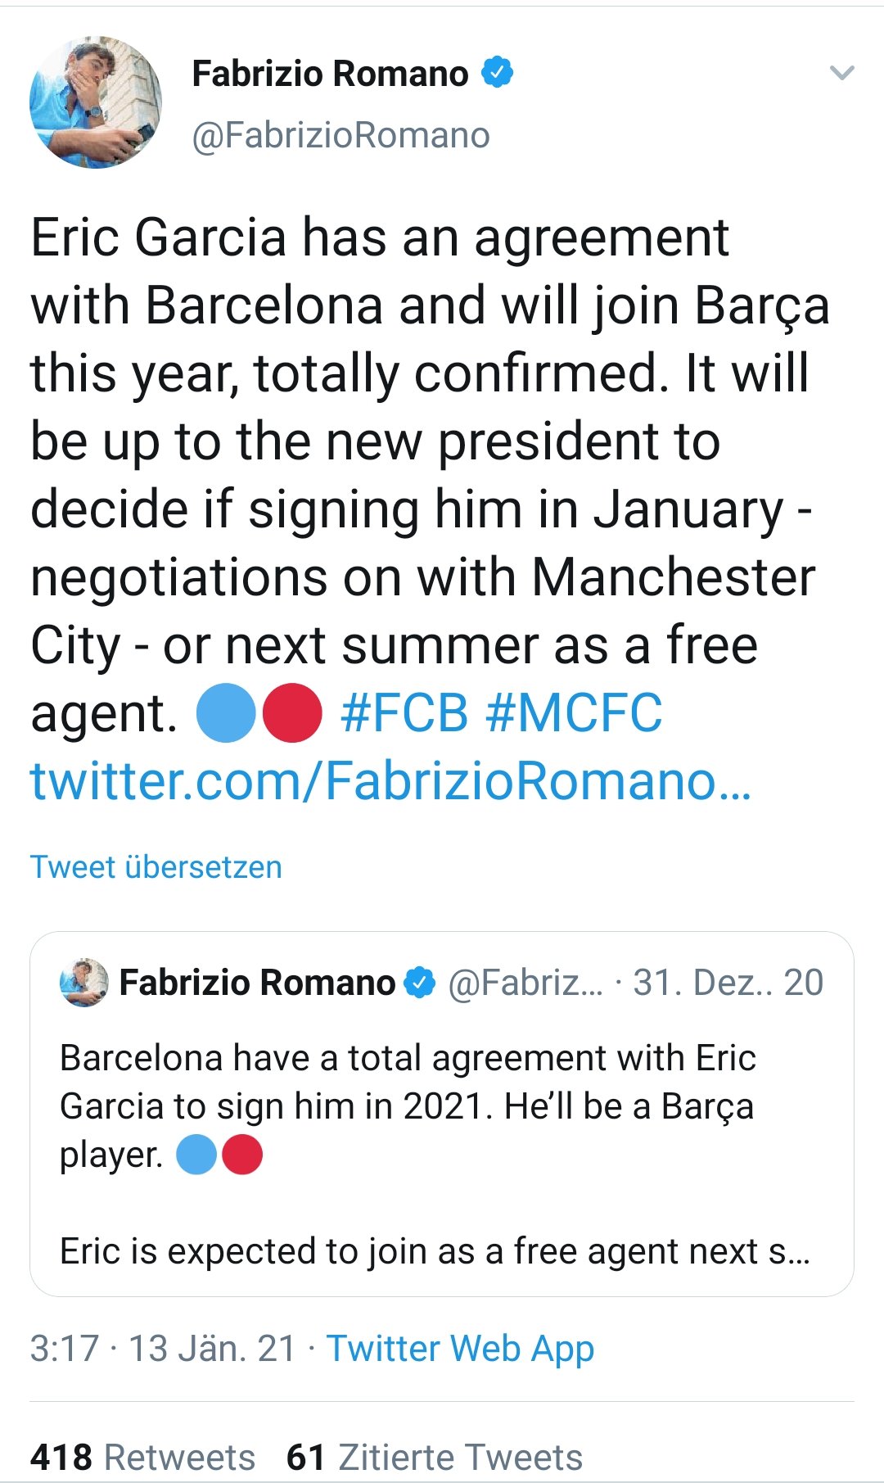Click the Twitter Web App source link
The height and width of the screenshot is (1483, 884).
tap(460, 1348)
